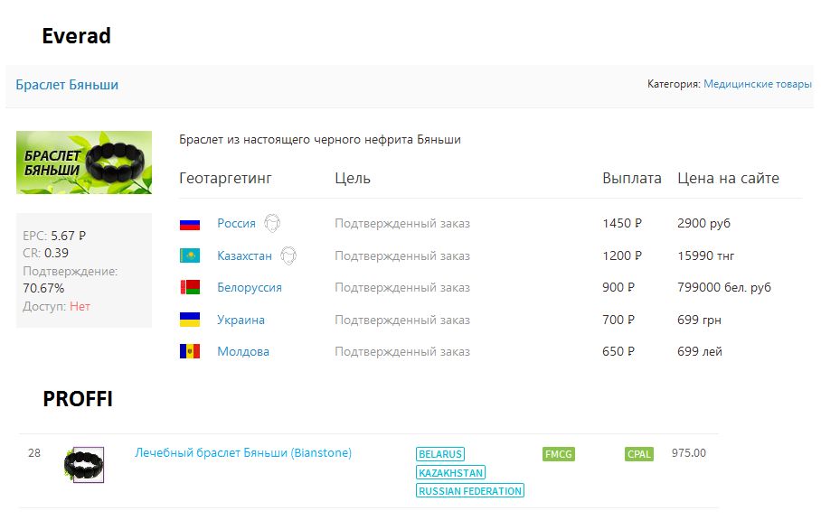This screenshot has width=821, height=520.
Task: Click the green FMCG label
Action: click(559, 454)
